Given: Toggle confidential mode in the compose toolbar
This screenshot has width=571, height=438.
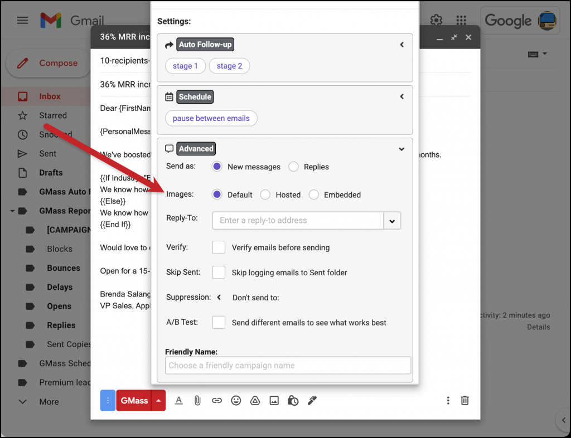Looking at the screenshot, I should coord(293,400).
